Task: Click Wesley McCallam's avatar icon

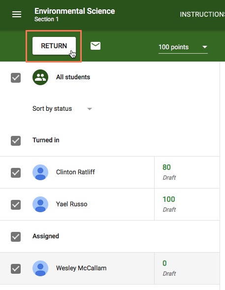Action: 40,268
